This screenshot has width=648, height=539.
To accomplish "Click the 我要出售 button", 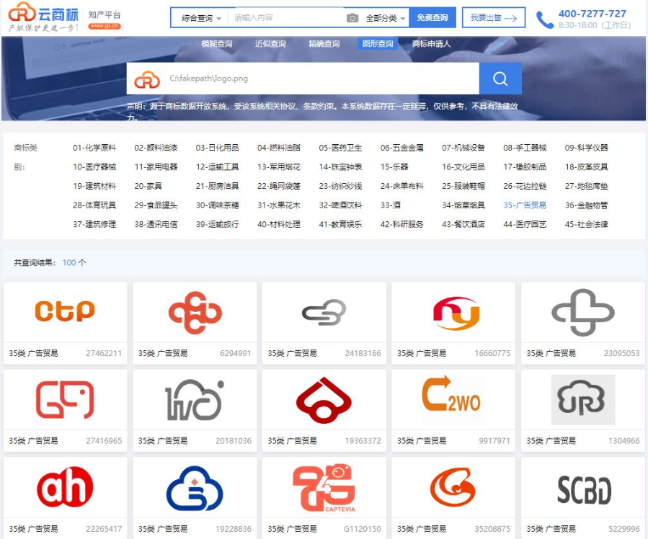I will [x=494, y=18].
